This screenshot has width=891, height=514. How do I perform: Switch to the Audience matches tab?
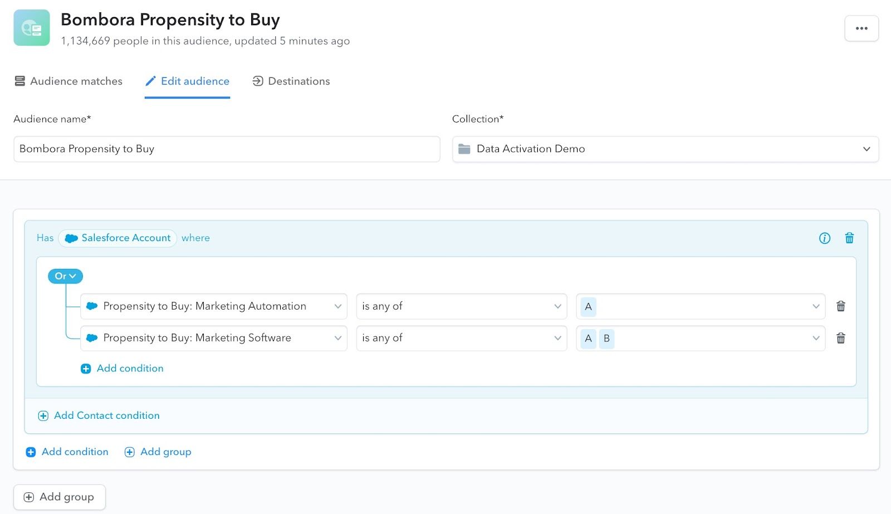[x=68, y=81]
